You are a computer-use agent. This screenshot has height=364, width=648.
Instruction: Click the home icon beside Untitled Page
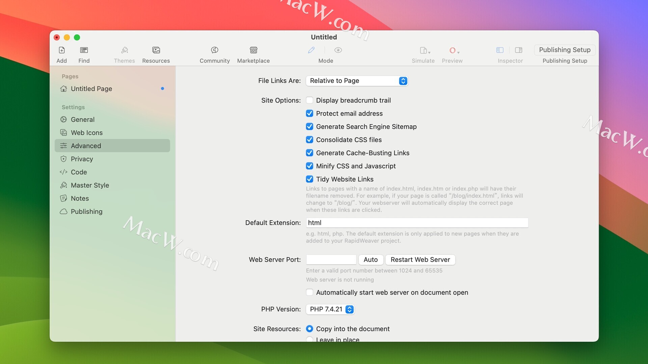pos(63,89)
